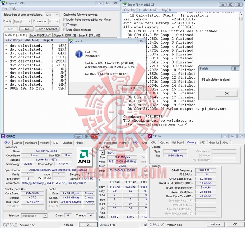Click the blue info icon in Results dialog
Image resolution: width=245 pixels, height=228 pixels.
(79, 54)
